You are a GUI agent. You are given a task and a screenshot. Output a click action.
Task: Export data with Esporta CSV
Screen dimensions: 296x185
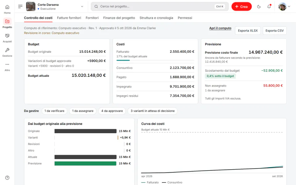pyautogui.click(x=274, y=31)
